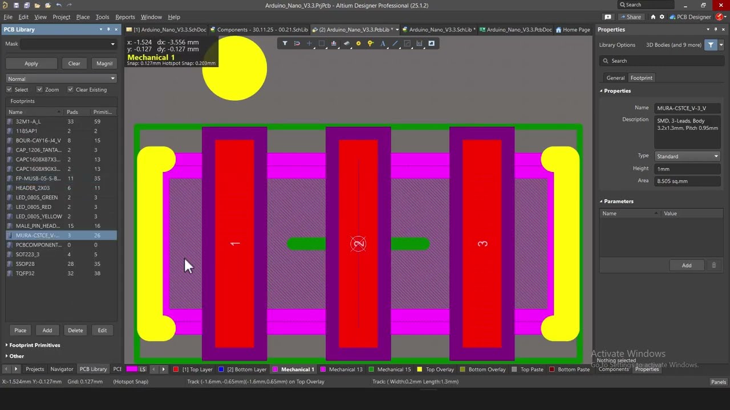Open the align objects chart icon
The height and width of the screenshot is (410, 730).
(334, 43)
